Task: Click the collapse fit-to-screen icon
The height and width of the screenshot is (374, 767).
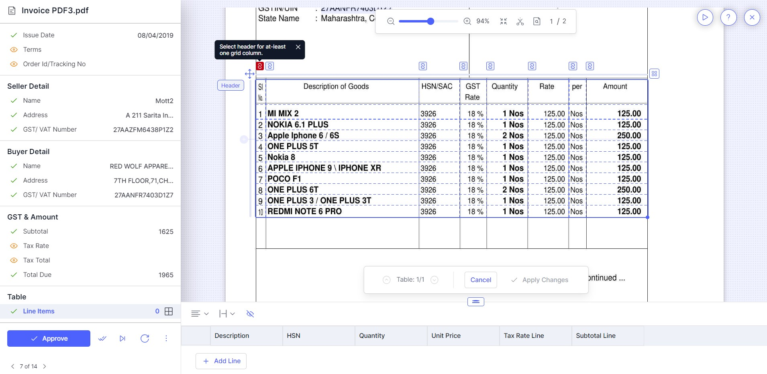Action: 504,21
